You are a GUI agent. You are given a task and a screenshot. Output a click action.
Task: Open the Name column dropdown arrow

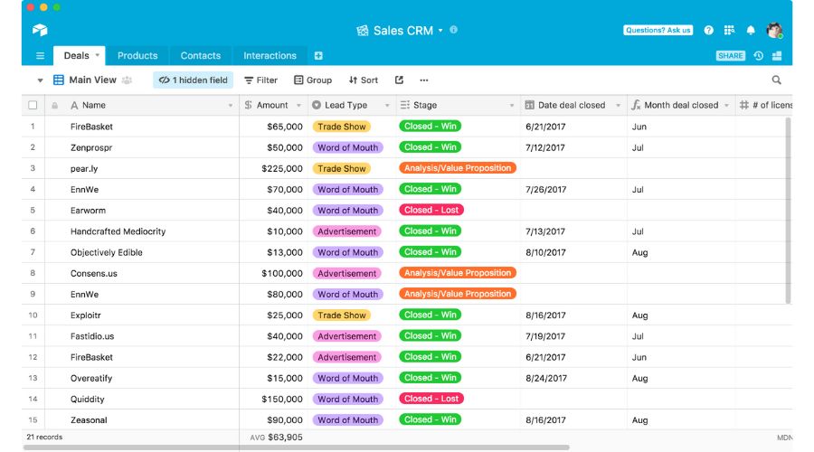click(231, 106)
